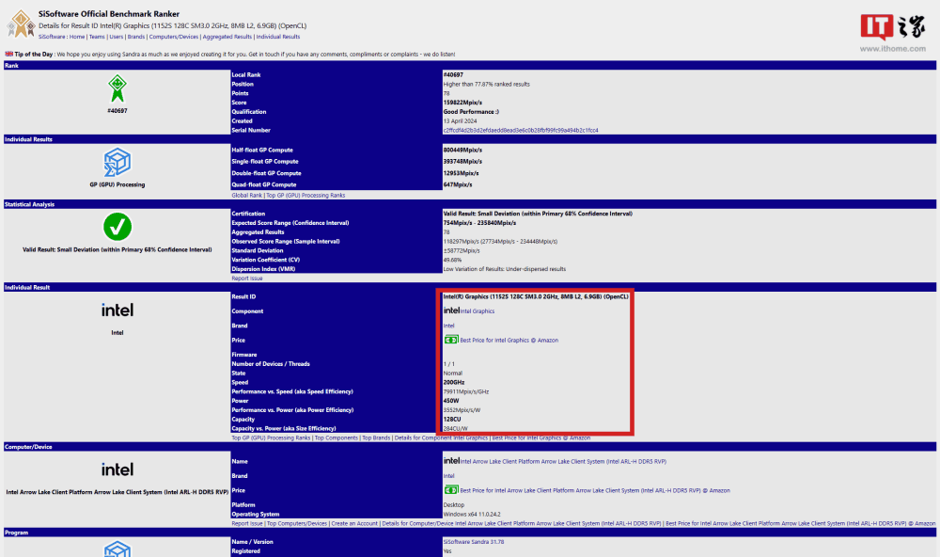Click the Amazon icon for Arrow Lake platform price
Screen dimensions: 940x557
450,490
